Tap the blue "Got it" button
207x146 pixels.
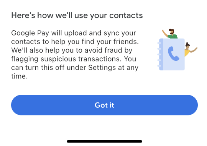point(104,105)
